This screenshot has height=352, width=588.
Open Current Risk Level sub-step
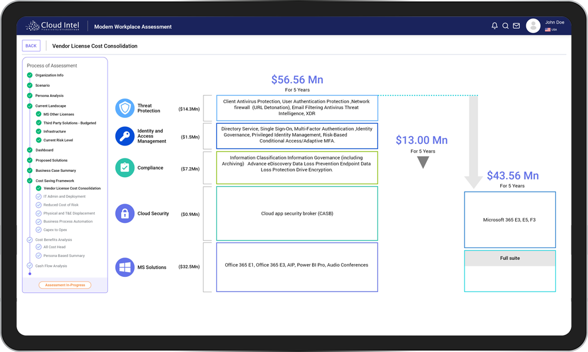click(58, 140)
